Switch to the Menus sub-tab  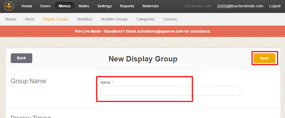click(x=11, y=19)
